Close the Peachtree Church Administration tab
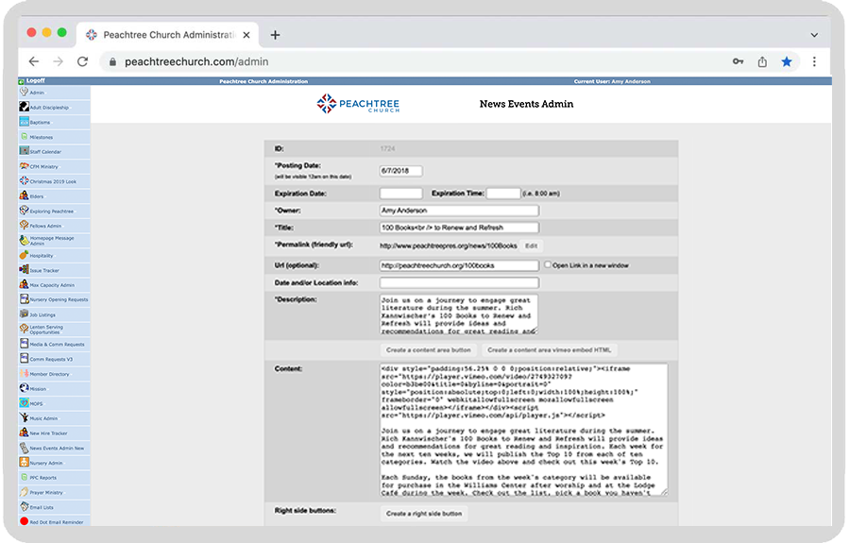This screenshot has width=850, height=543. point(246,35)
